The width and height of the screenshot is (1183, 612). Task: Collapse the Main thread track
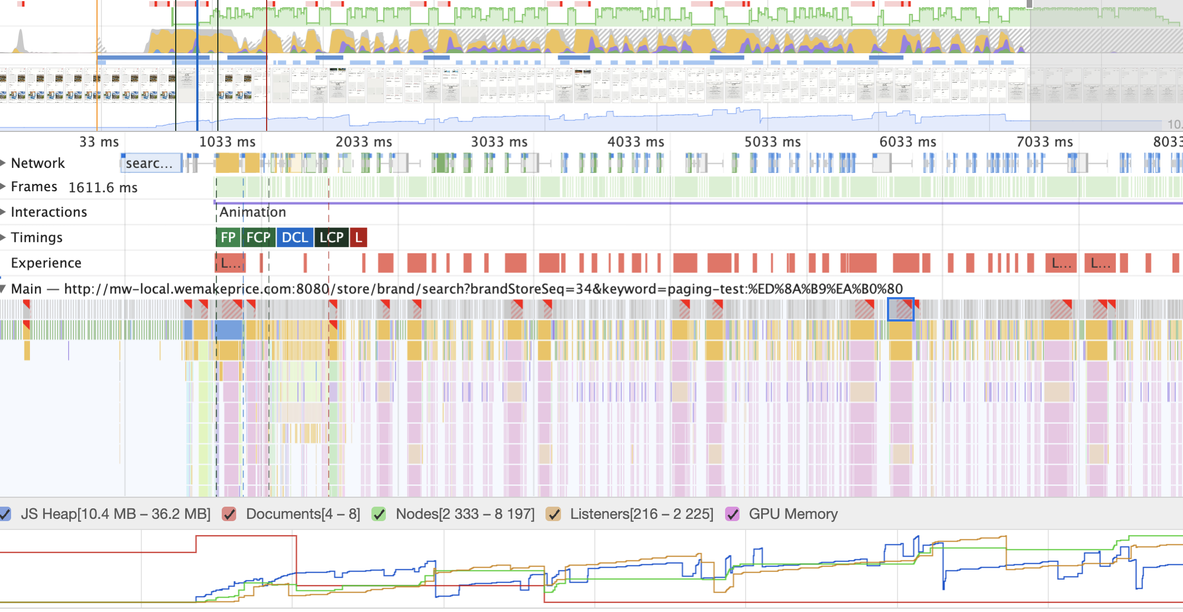(3, 289)
